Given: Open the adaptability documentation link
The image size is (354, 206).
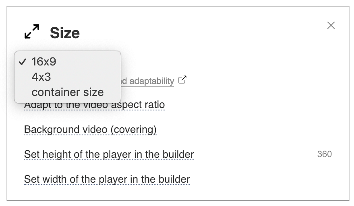Looking at the screenshot, I should click(x=147, y=81).
